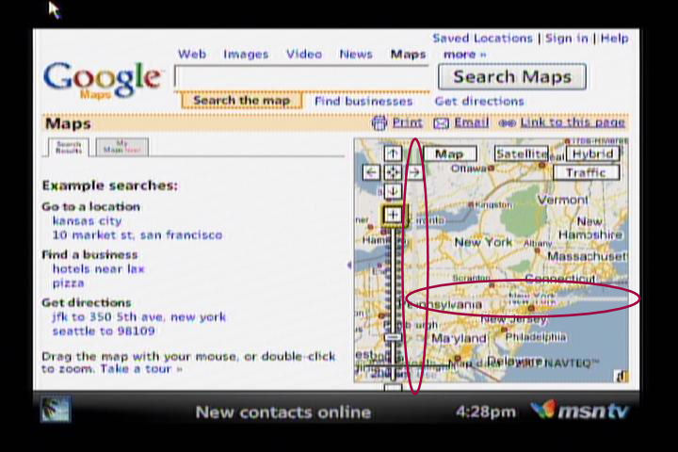Pan the map down with arrow button
Image resolution: width=678 pixels, height=452 pixels.
(393, 191)
